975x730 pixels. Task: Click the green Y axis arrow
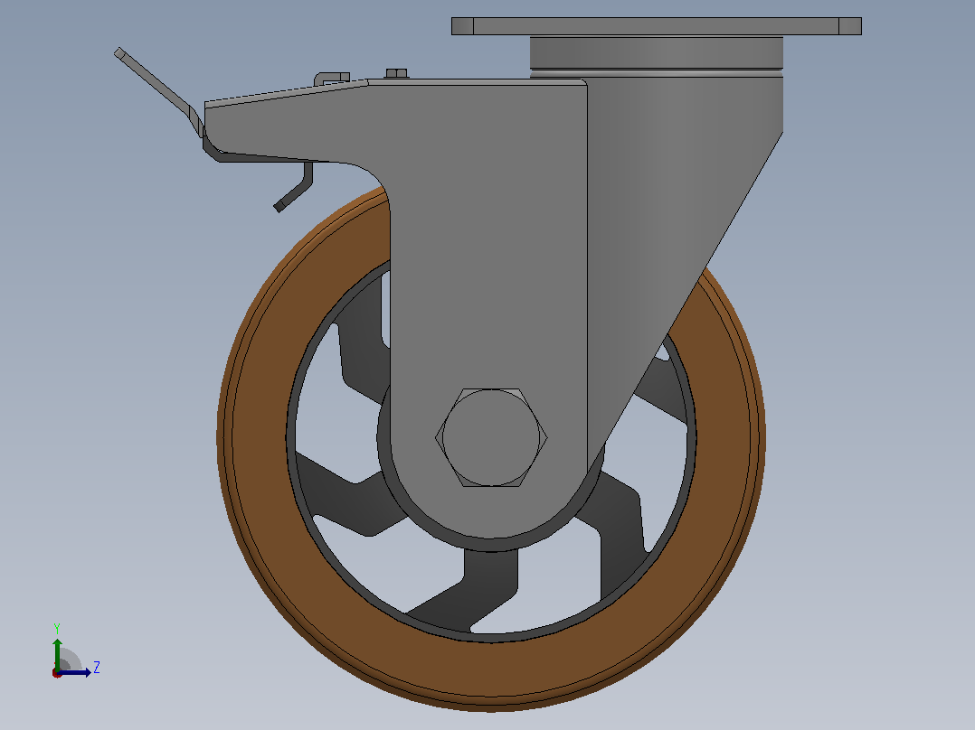click(57, 653)
